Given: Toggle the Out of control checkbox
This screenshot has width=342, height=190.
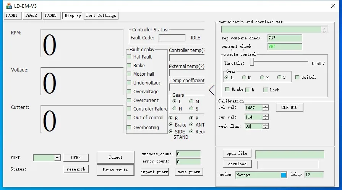Looking at the screenshot, I should (x=129, y=118).
